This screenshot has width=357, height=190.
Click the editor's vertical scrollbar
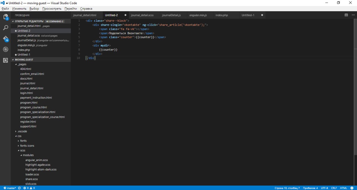coord(355,84)
